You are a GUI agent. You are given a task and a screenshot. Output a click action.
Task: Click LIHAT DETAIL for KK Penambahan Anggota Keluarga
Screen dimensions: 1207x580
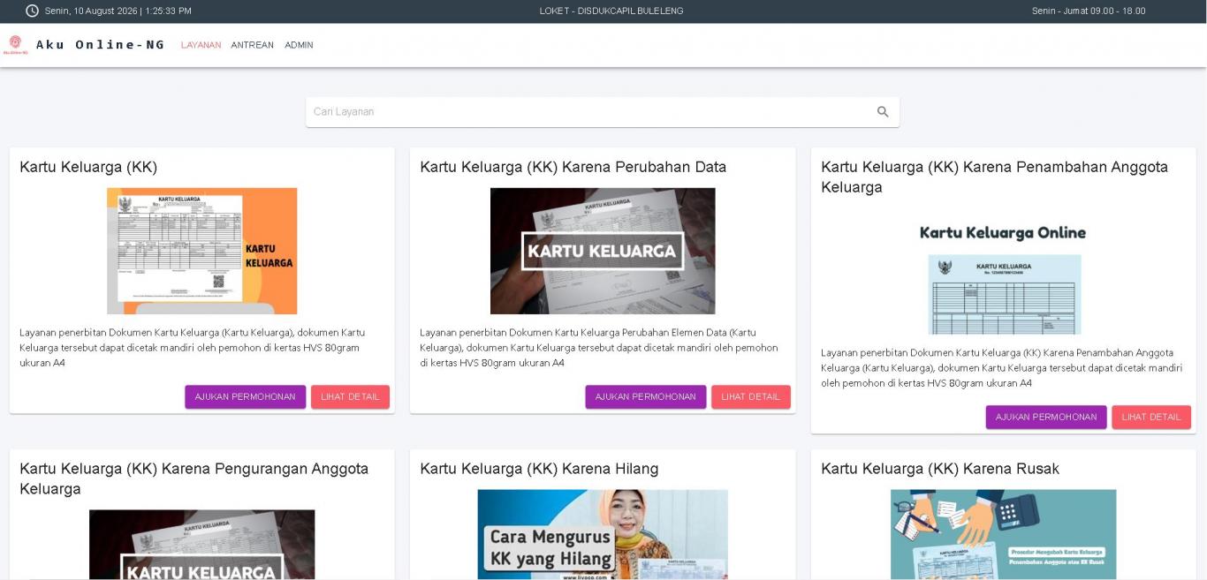tap(1151, 418)
